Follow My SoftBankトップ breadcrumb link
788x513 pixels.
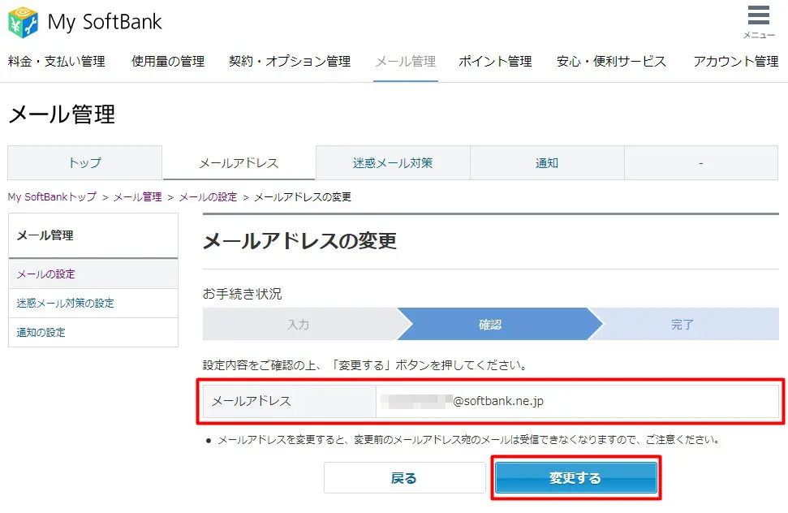coord(52,197)
